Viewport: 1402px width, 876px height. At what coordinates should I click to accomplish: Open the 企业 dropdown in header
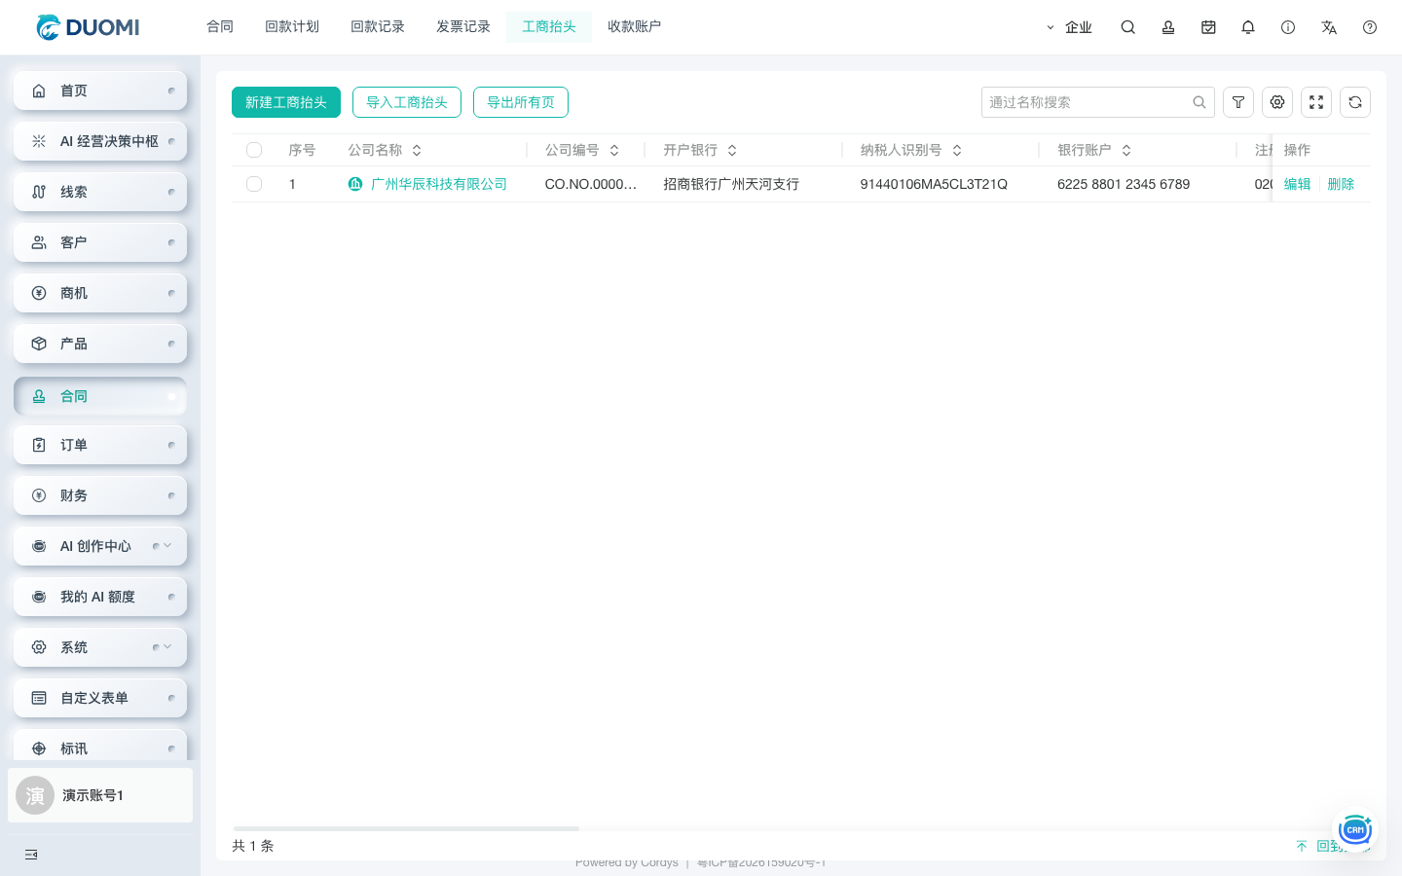tap(1069, 27)
